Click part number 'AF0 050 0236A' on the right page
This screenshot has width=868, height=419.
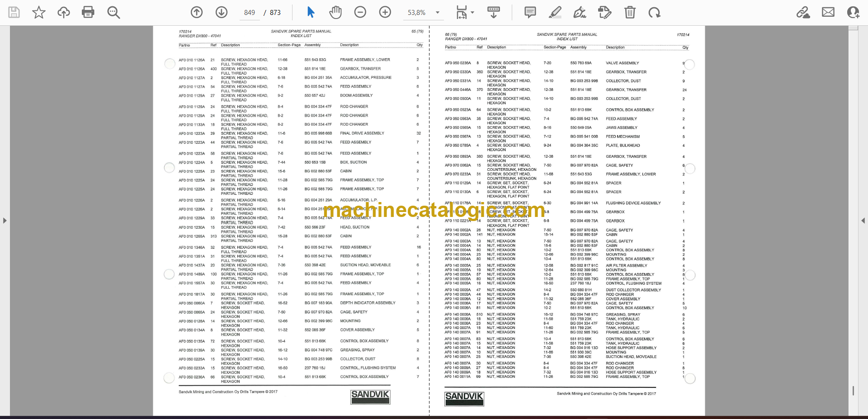point(458,63)
